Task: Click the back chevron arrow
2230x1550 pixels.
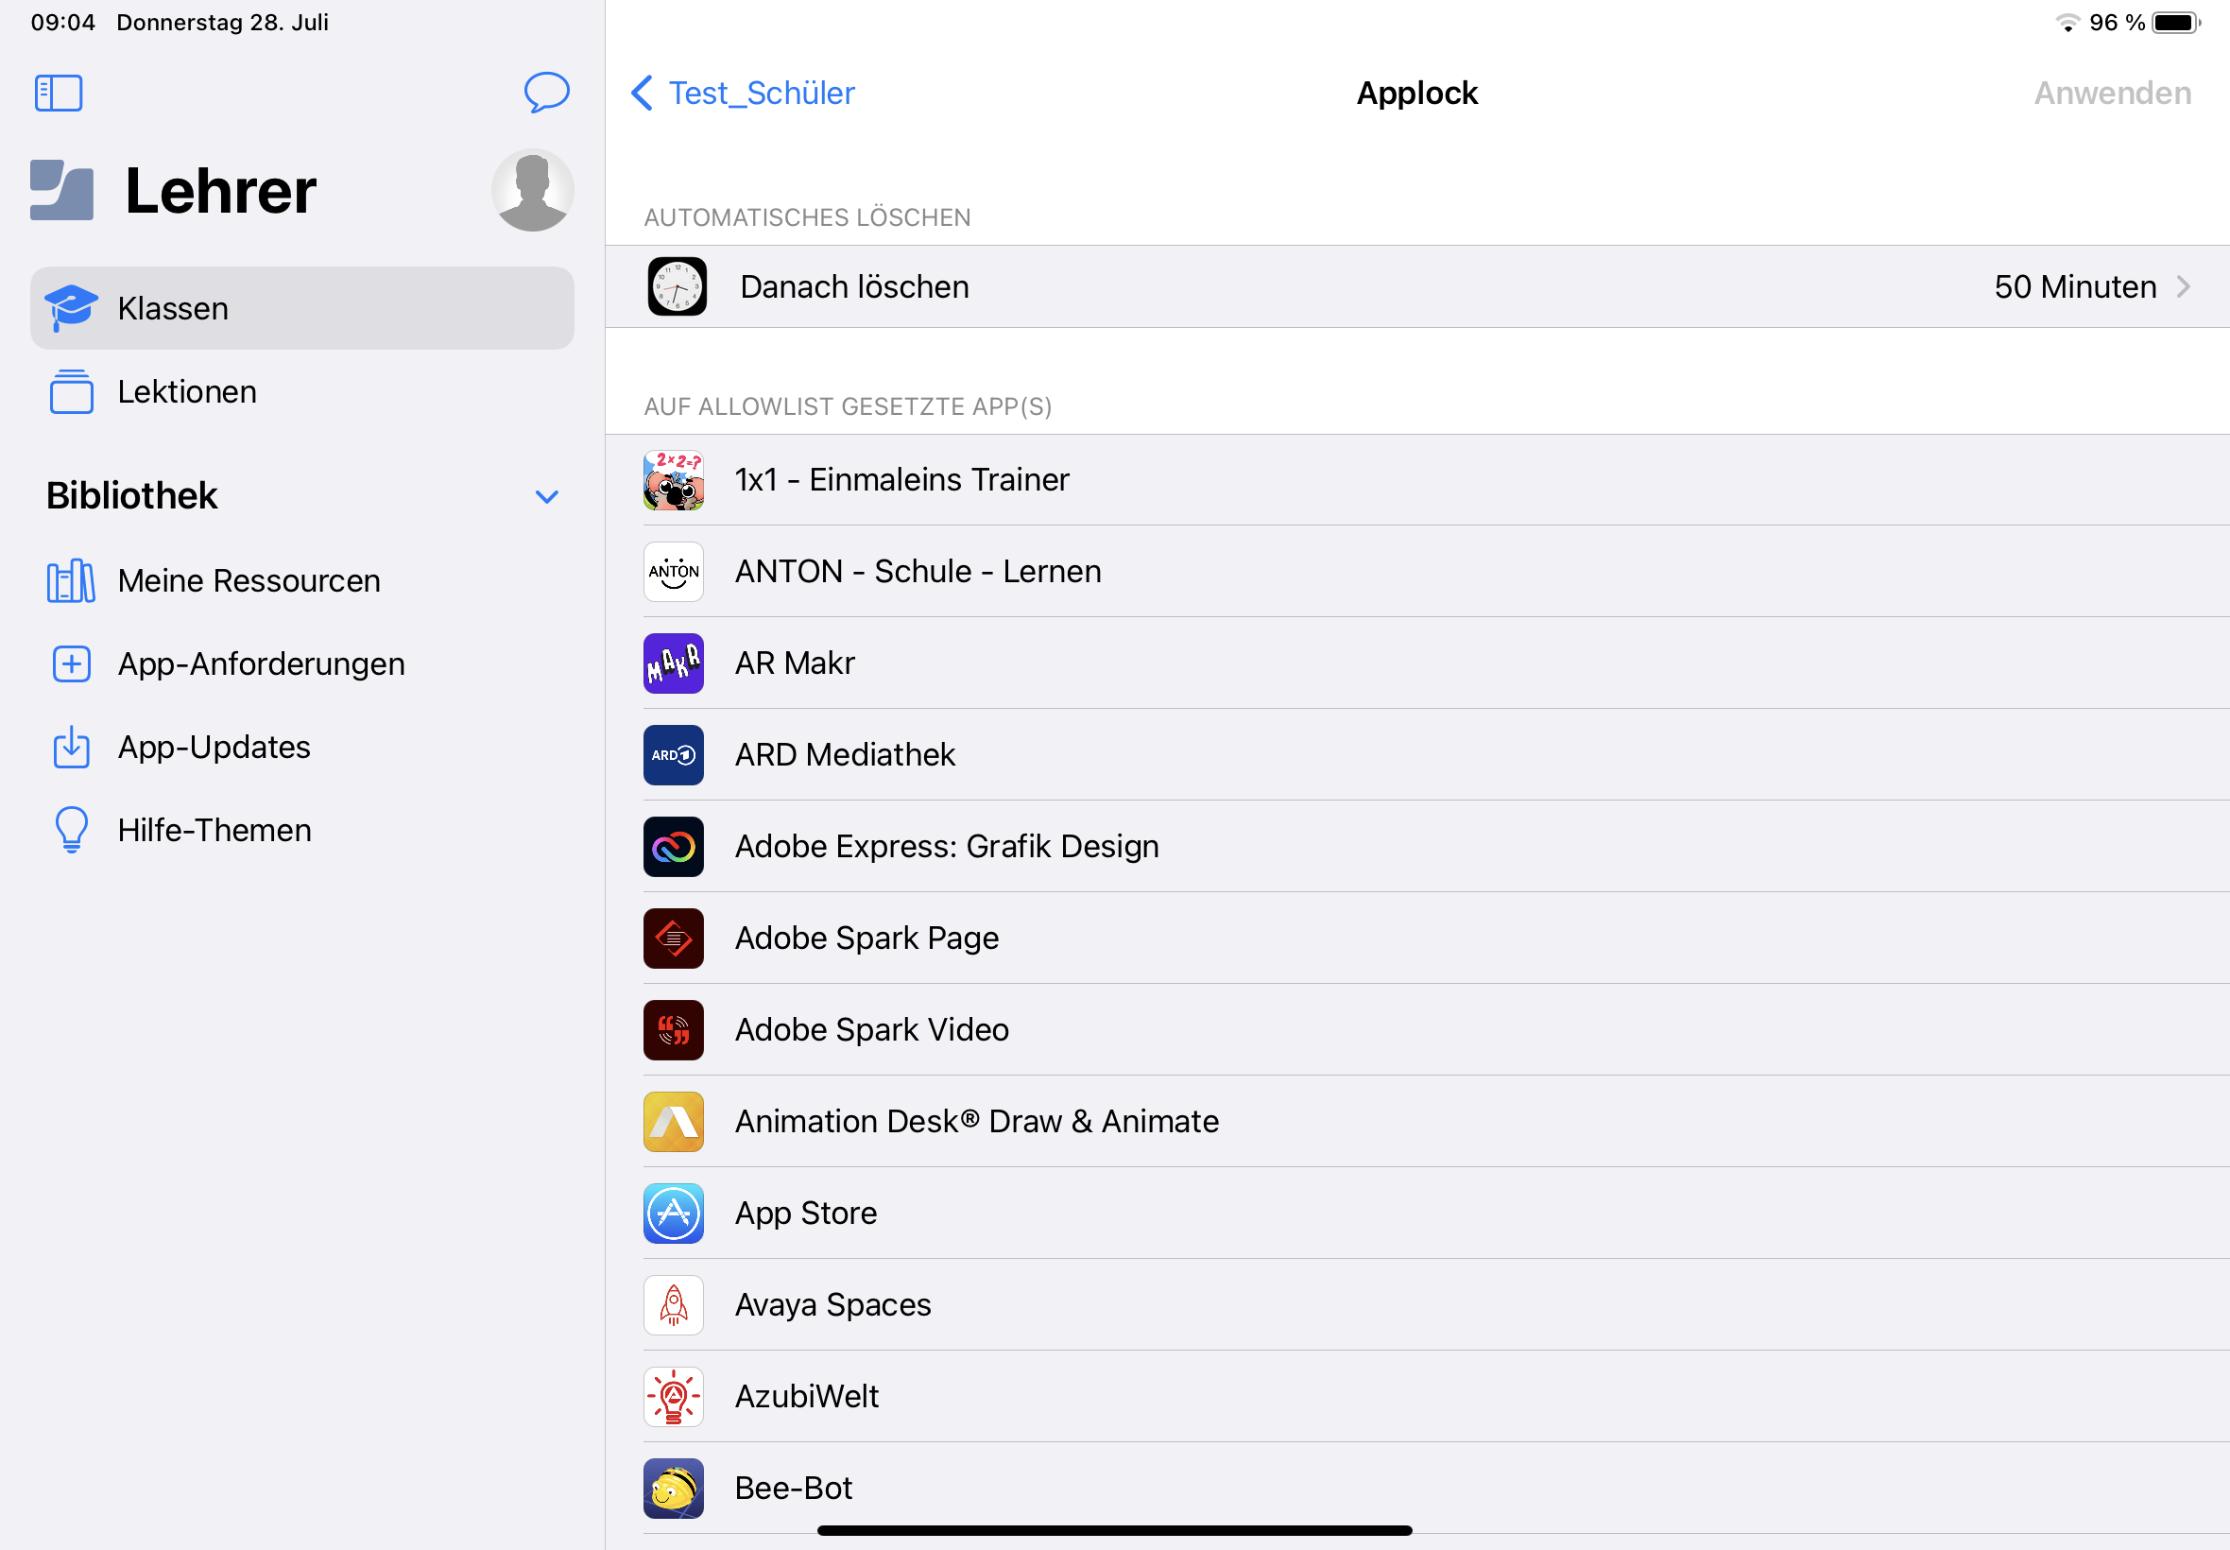Action: [642, 94]
